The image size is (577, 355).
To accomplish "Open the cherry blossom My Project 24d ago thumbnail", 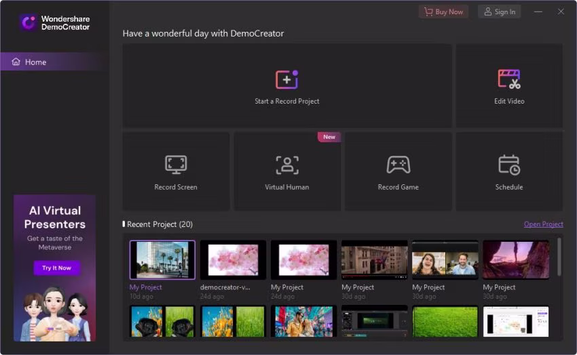I will (x=303, y=260).
